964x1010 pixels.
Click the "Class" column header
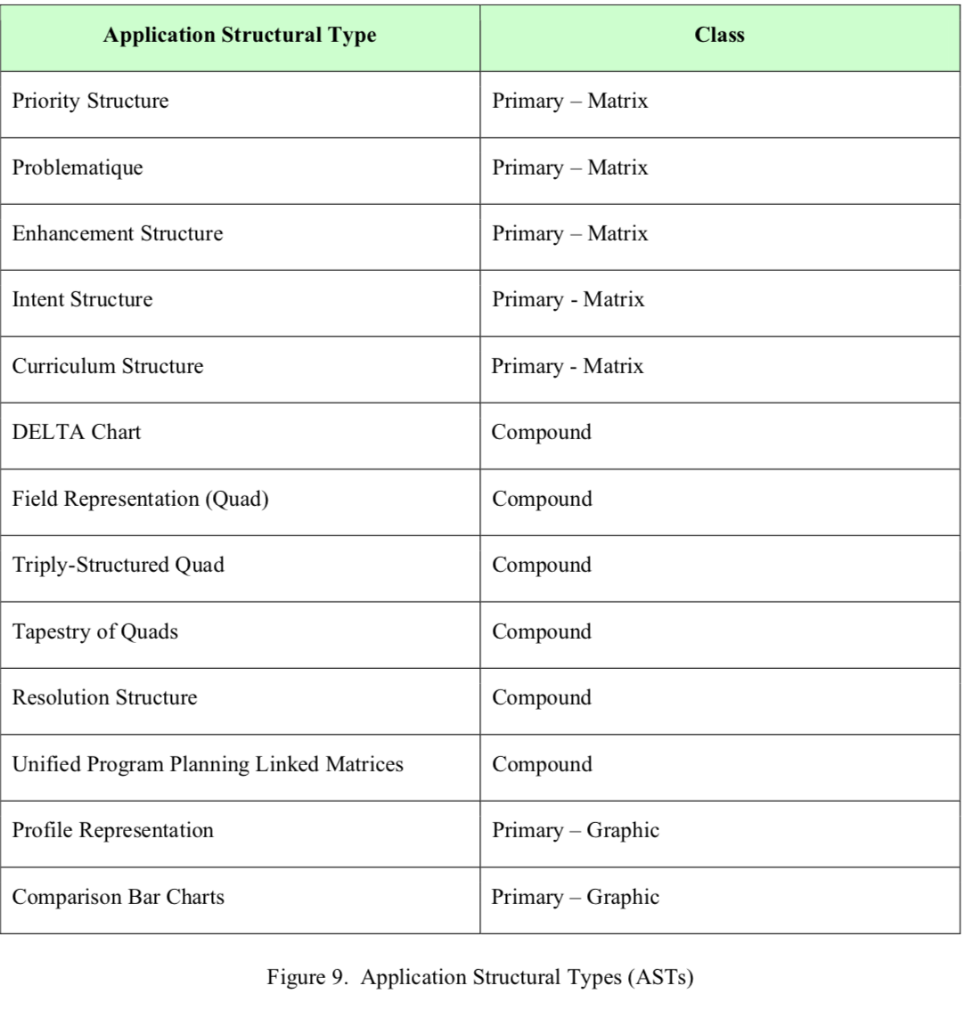coord(720,37)
